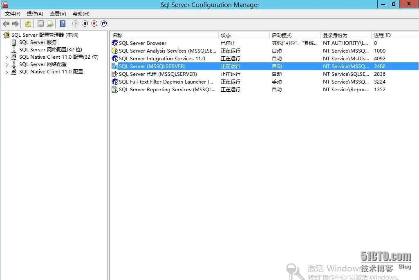
Task: Select SQL Server 网络配置(32 位) tree item
Action: [51, 50]
